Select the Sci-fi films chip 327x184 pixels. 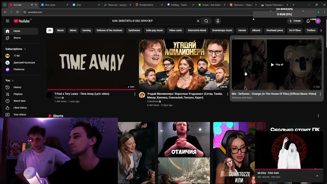point(295,30)
